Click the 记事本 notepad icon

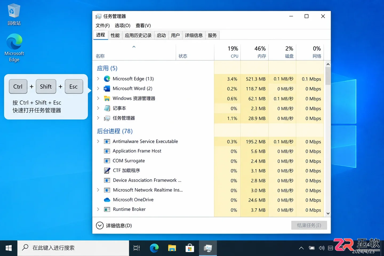click(x=107, y=108)
